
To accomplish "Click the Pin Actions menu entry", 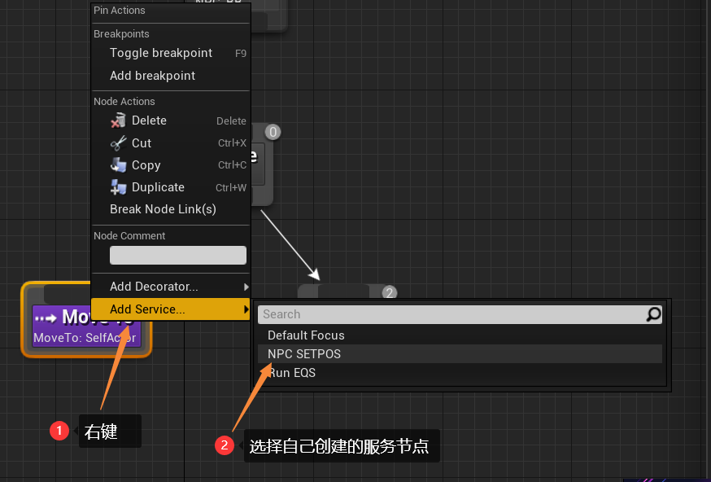I will click(119, 11).
